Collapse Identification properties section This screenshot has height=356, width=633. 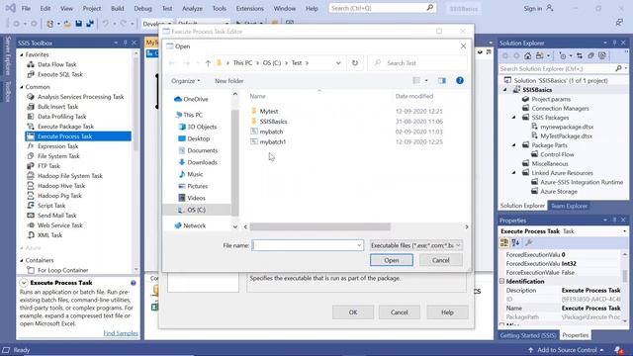pos(502,281)
